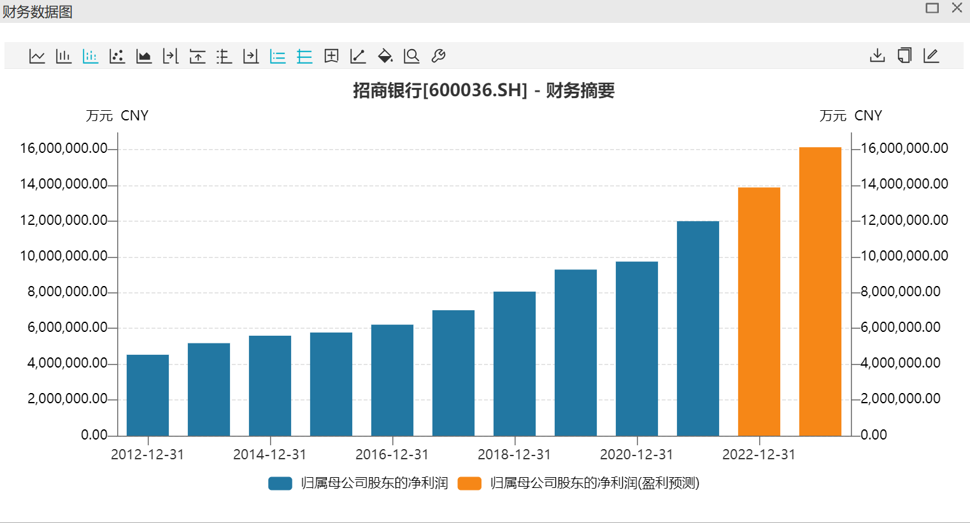Switch to scatter plot chart type

tap(117, 56)
